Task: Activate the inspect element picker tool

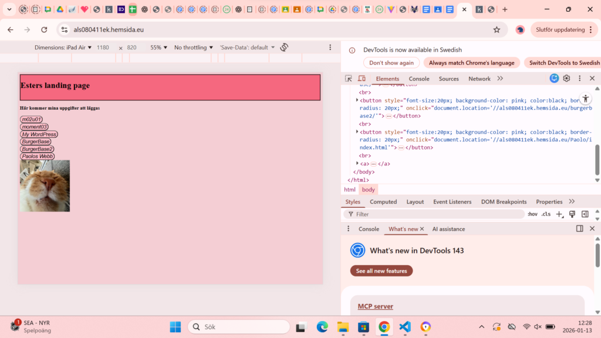Action: 349,79
